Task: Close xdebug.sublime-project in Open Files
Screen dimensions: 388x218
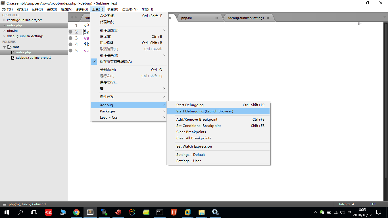Action: click(4, 20)
